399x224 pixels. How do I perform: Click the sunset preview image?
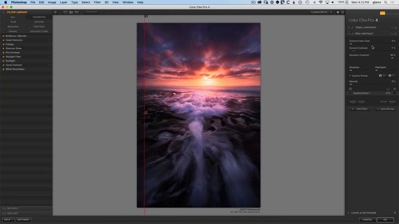point(198,115)
